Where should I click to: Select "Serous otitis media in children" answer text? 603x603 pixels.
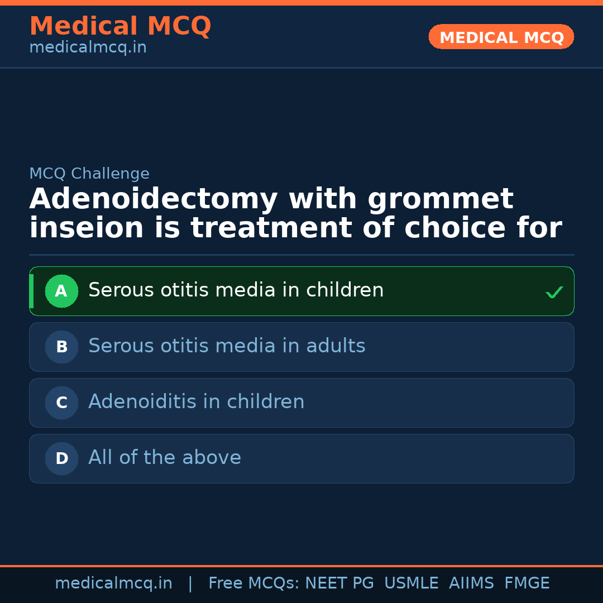coord(236,290)
